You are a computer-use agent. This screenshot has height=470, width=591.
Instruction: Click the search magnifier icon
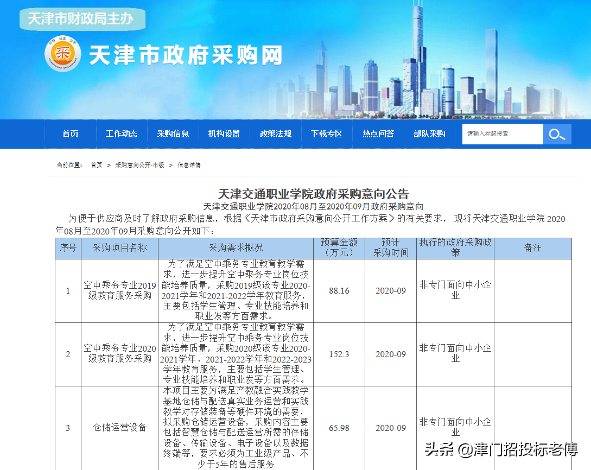(x=558, y=134)
